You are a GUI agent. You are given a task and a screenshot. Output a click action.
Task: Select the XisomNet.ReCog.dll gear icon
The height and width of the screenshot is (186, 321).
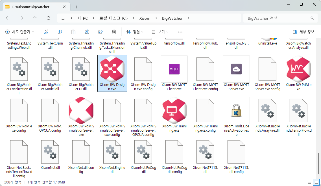pos(143,152)
